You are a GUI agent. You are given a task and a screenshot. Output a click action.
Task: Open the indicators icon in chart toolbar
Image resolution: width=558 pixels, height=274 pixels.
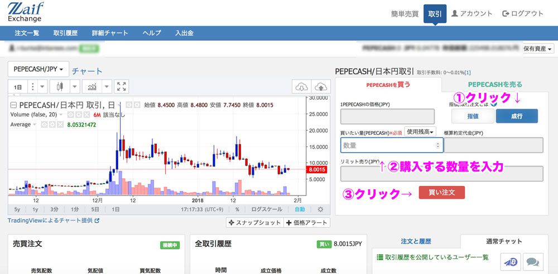(x=92, y=86)
